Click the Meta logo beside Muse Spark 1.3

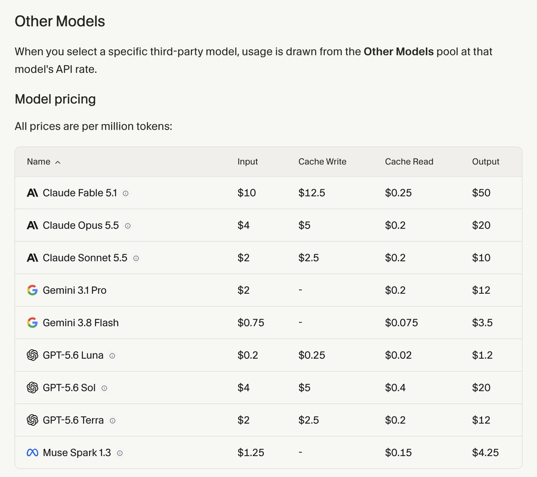33,453
